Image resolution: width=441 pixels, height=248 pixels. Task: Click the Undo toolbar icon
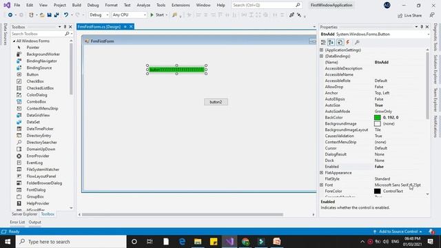click(66, 15)
